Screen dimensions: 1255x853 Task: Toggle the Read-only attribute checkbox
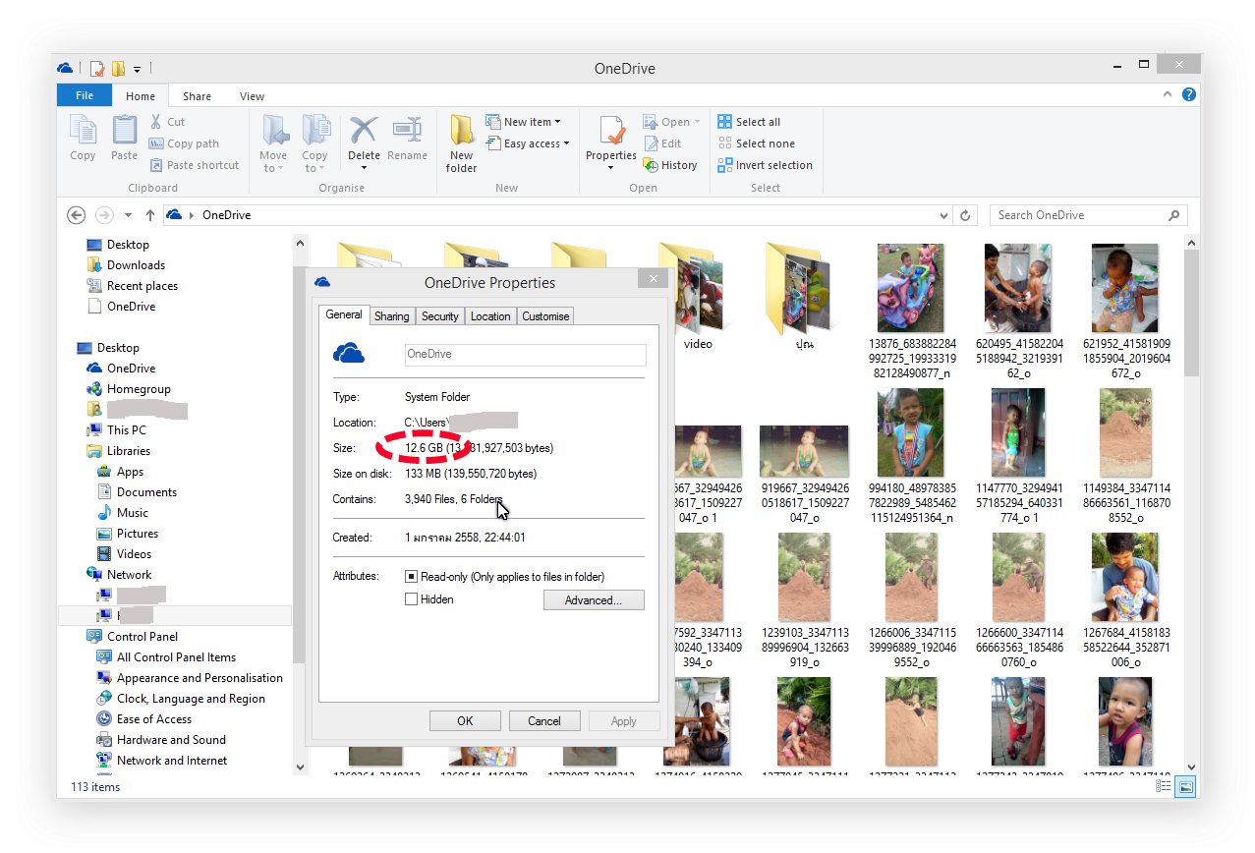(412, 577)
